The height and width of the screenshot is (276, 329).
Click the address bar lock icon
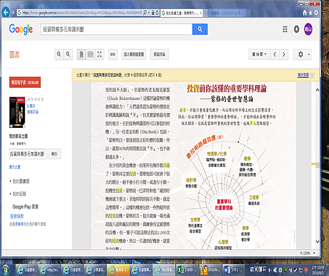(153, 13)
